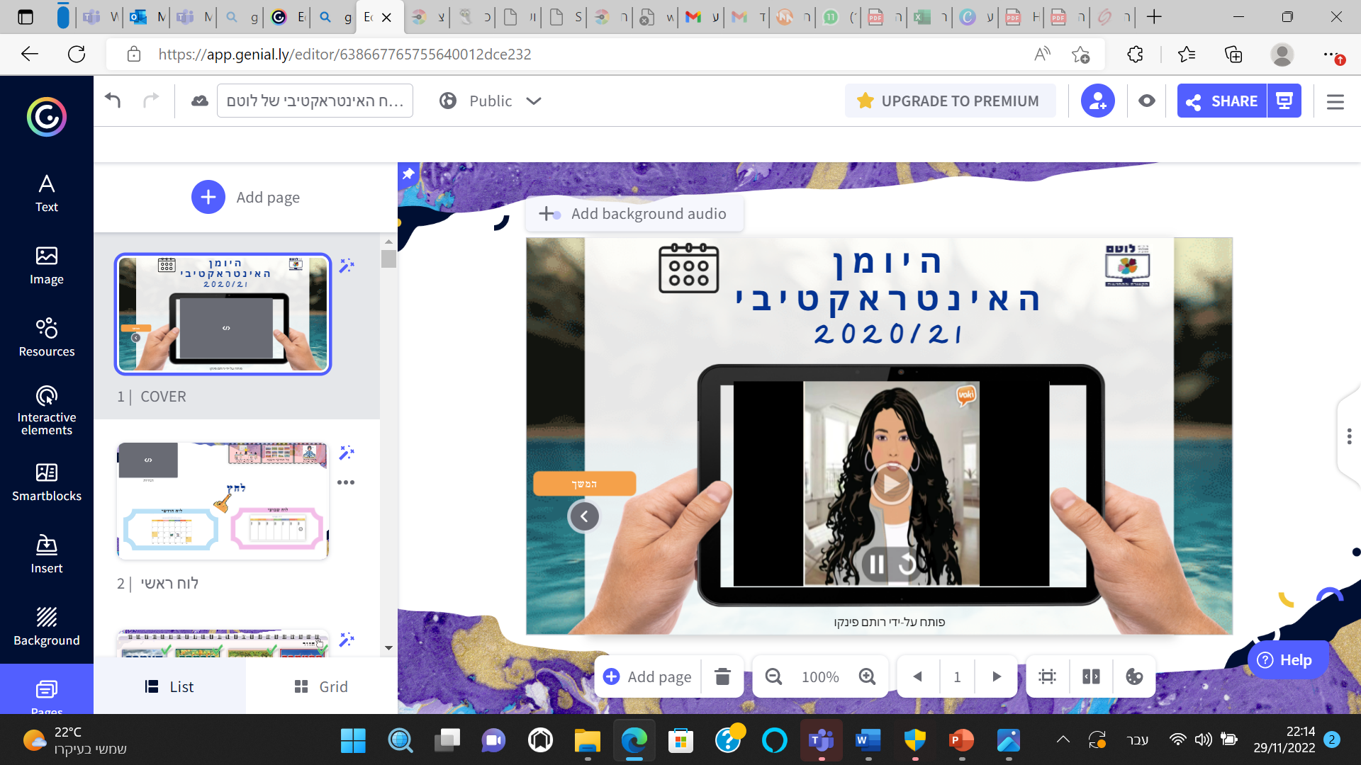Expand the Public visibility dropdown

[x=533, y=101]
